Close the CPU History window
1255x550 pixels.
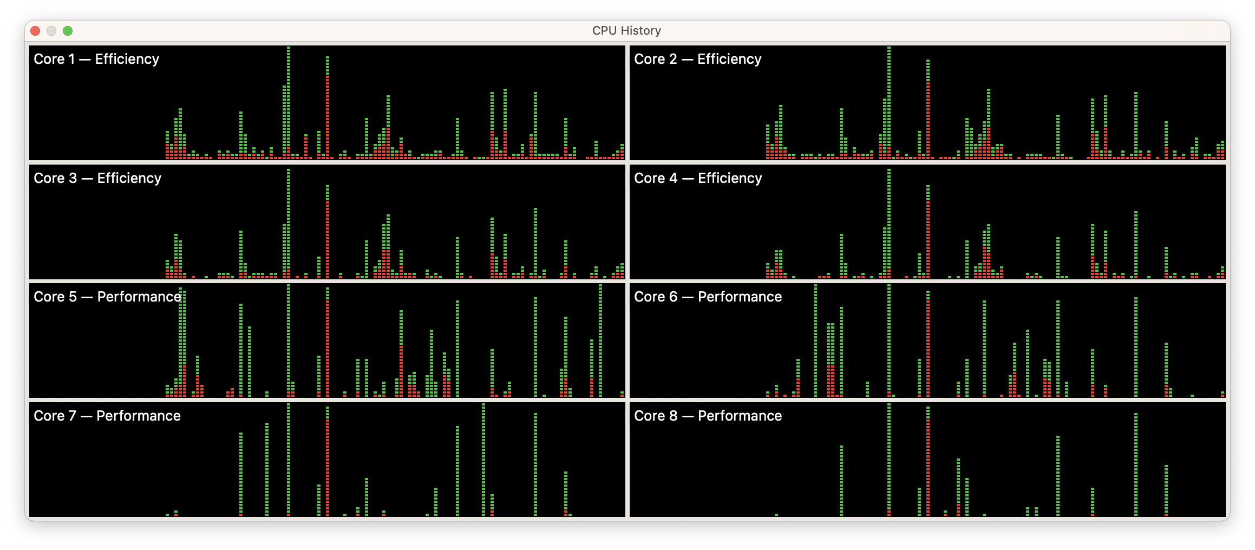tap(35, 31)
